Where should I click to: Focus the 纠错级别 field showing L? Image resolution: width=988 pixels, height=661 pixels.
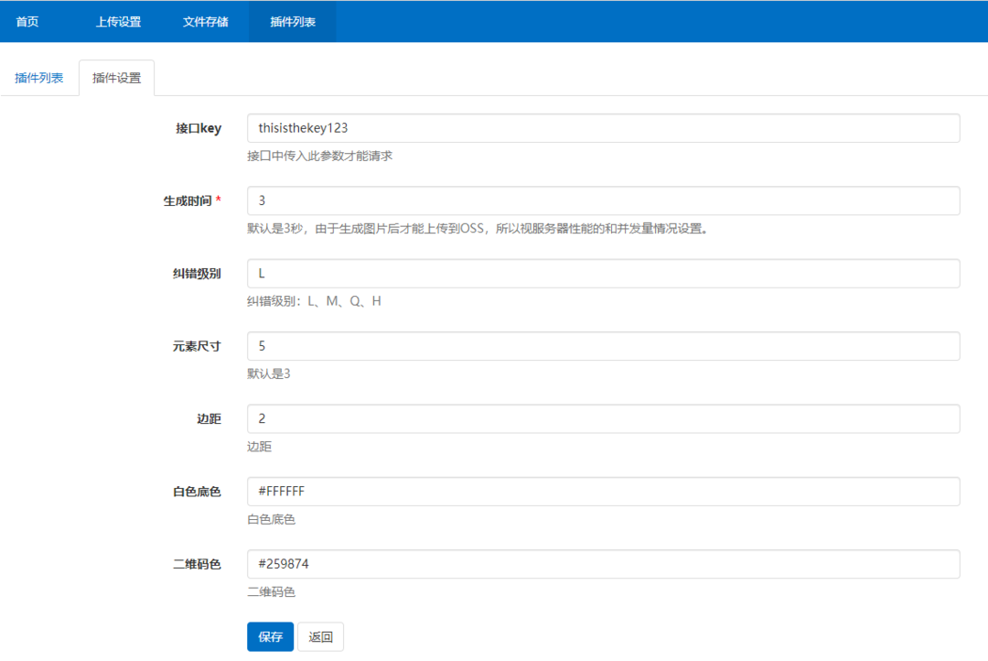pos(603,273)
